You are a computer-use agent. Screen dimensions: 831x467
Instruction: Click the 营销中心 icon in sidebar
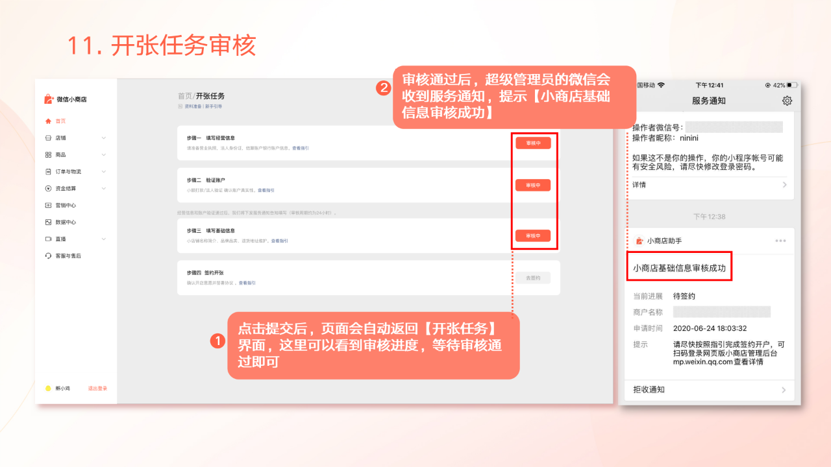tap(48, 206)
